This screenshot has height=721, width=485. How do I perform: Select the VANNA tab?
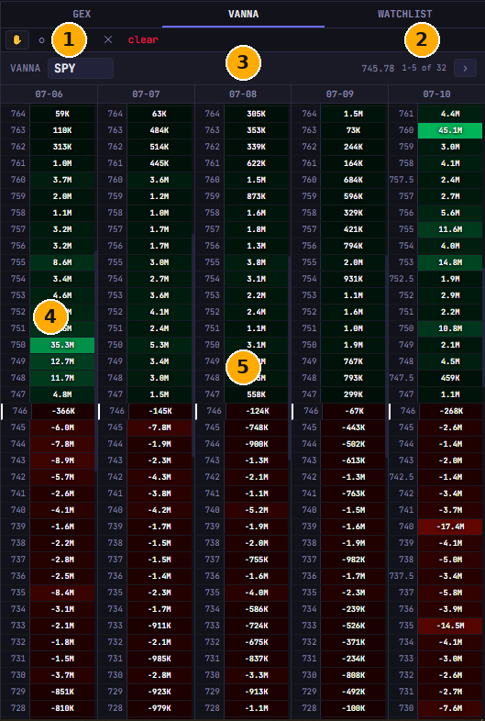click(x=243, y=14)
